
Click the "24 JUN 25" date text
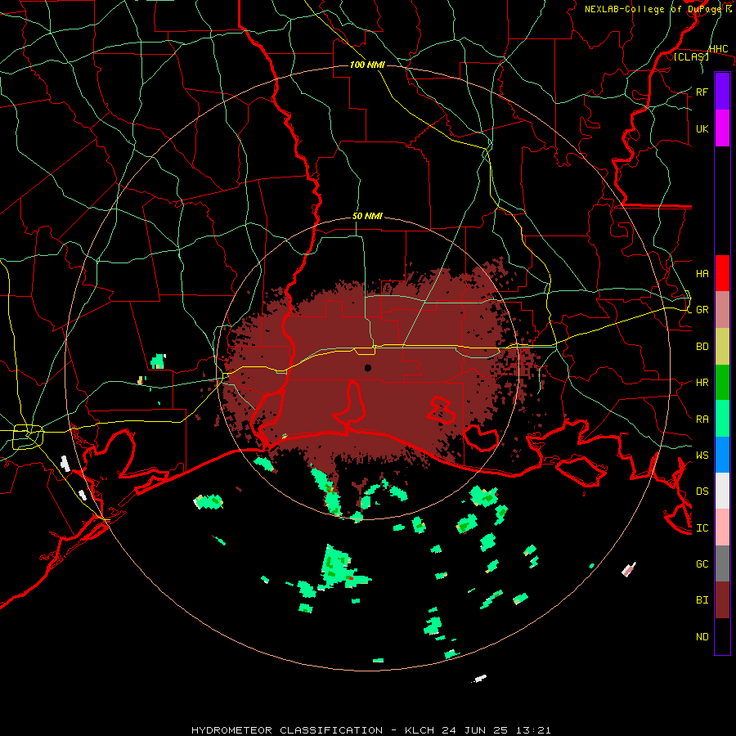pyautogui.click(x=476, y=730)
